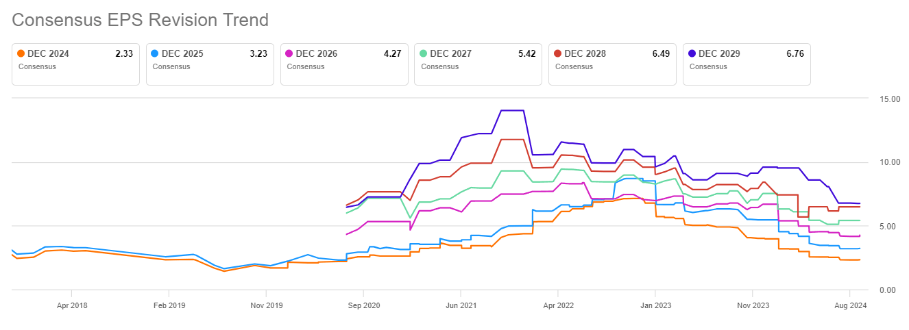Click the blue dot beside DEC 2025
The height and width of the screenshot is (330, 909).
point(156,53)
